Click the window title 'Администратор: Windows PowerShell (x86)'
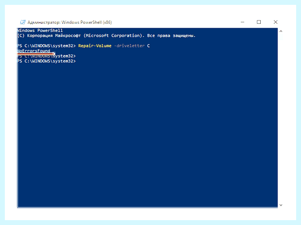301x225 pixels. [x=69, y=22]
